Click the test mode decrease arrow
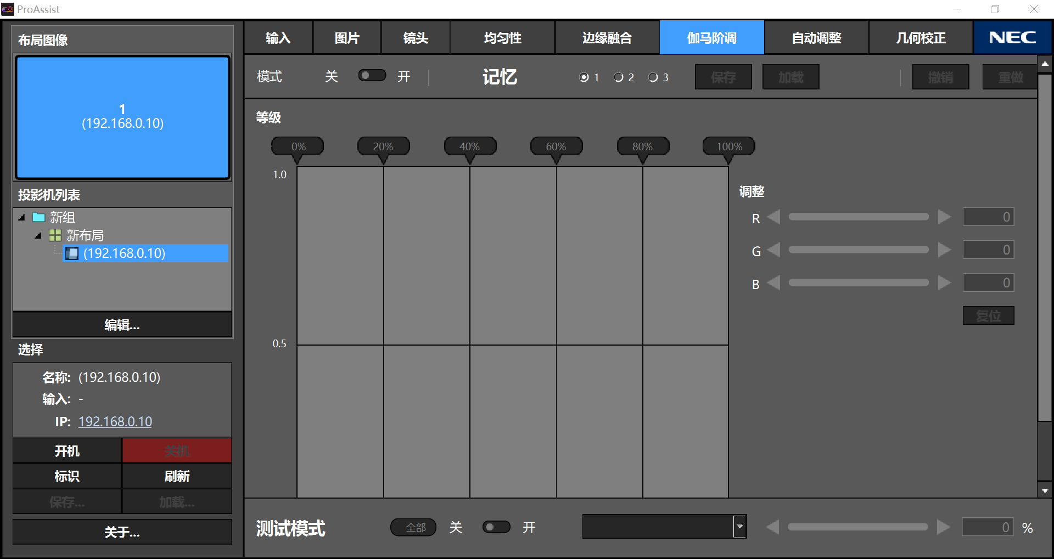Screen dimensions: 1054x559 tap(772, 527)
